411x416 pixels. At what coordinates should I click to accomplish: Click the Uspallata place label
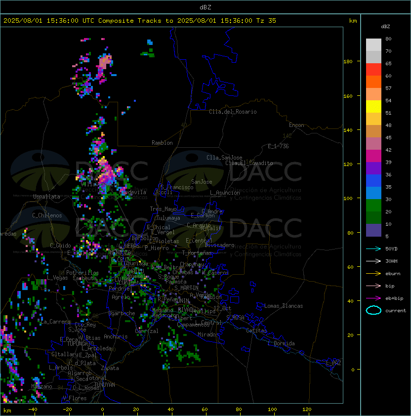pyautogui.click(x=46, y=197)
